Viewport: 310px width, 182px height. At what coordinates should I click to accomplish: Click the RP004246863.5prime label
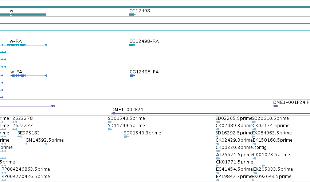(x=25, y=169)
